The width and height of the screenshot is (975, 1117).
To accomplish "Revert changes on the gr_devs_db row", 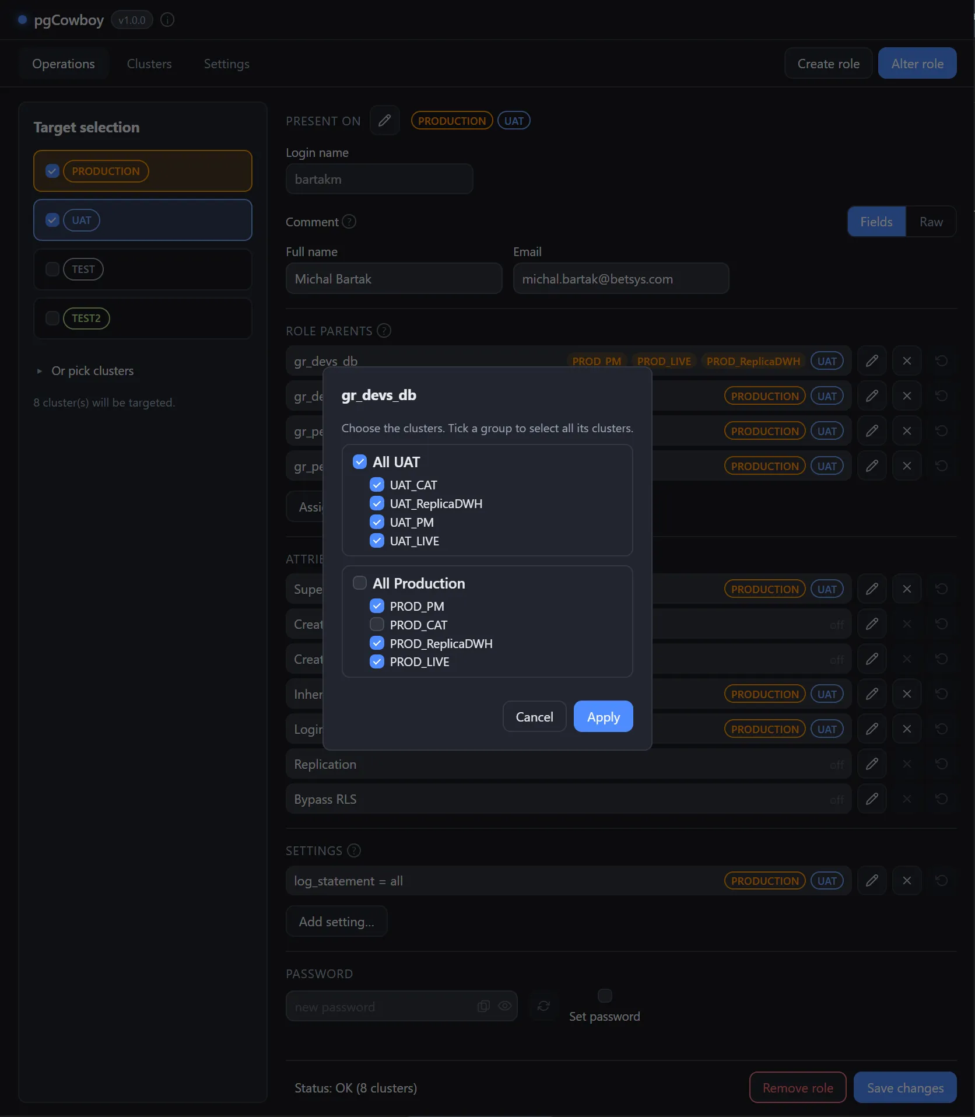I will coord(941,360).
